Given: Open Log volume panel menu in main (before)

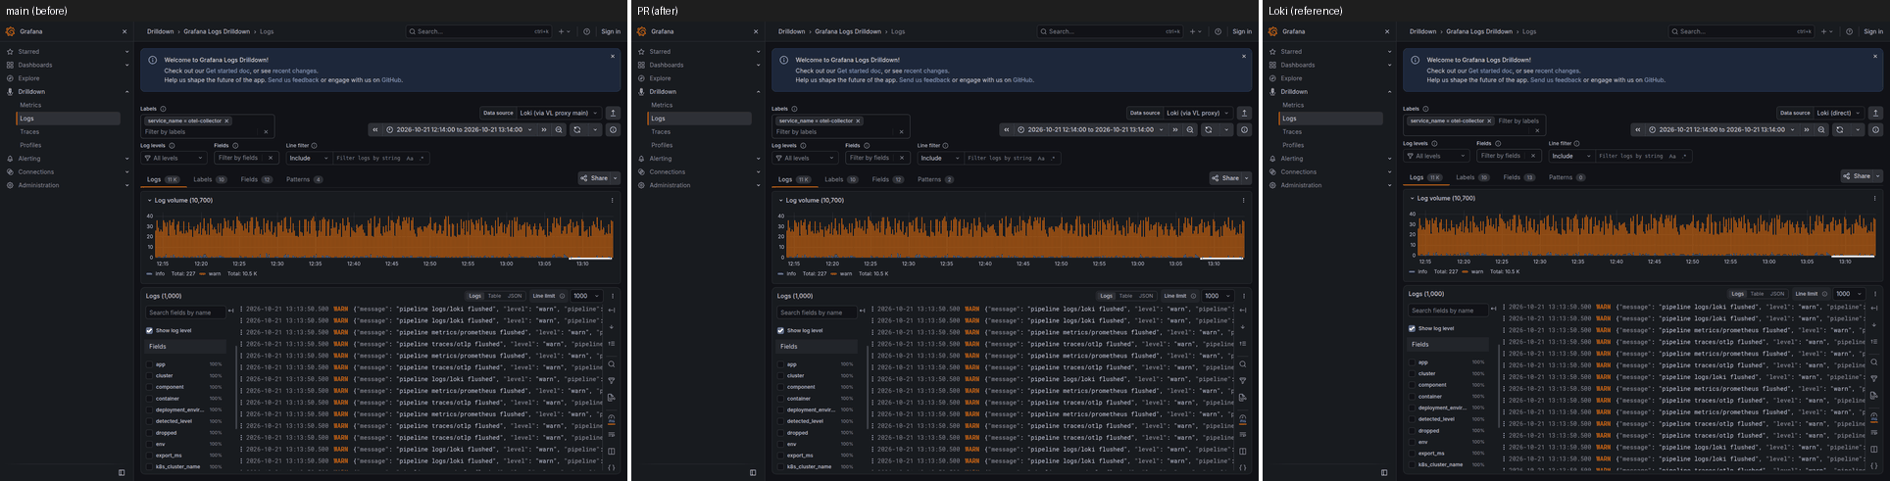Looking at the screenshot, I should point(613,200).
